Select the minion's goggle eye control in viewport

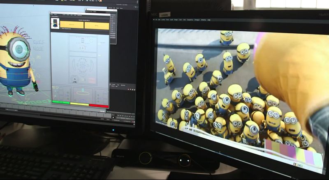19,49
